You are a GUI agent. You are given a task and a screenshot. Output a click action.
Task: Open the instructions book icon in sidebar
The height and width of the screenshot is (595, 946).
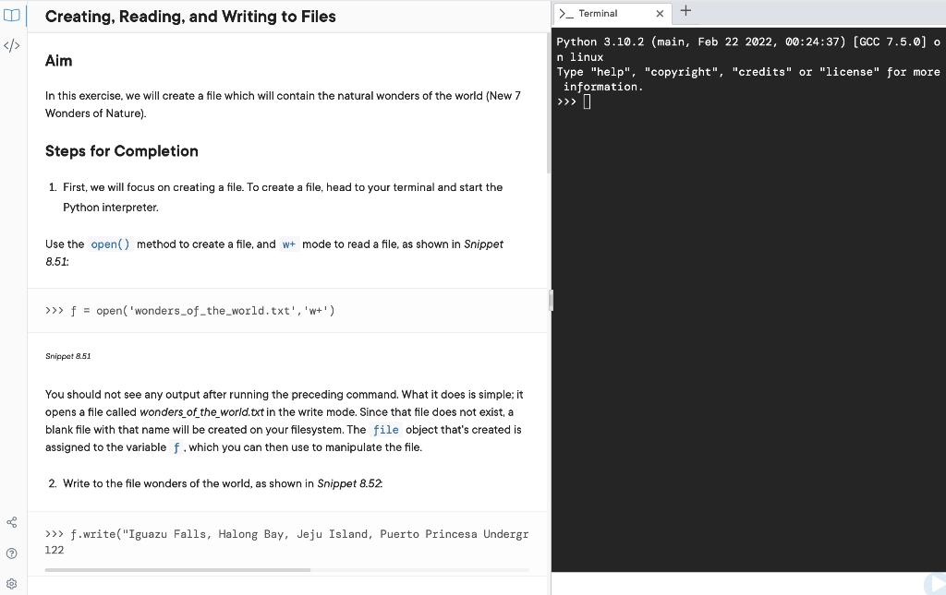11,16
